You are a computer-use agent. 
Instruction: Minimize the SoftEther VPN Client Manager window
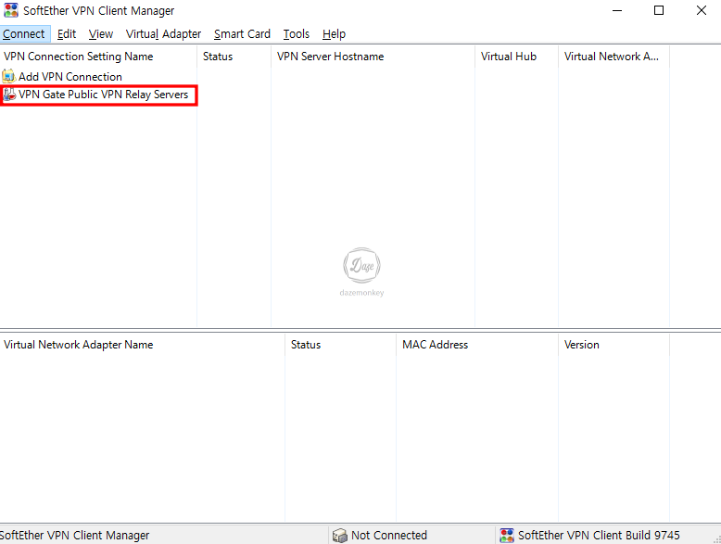point(617,10)
